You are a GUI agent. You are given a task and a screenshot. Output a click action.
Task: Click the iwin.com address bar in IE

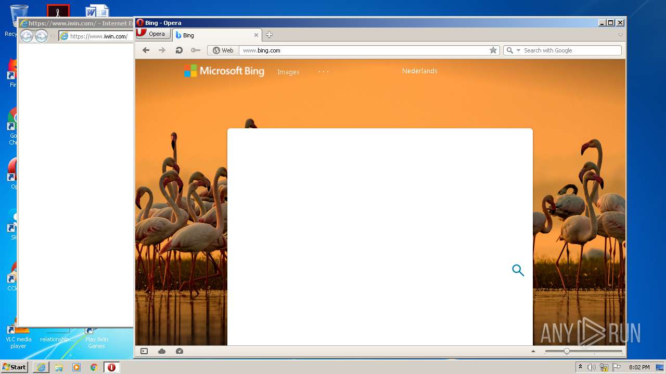[x=96, y=36]
